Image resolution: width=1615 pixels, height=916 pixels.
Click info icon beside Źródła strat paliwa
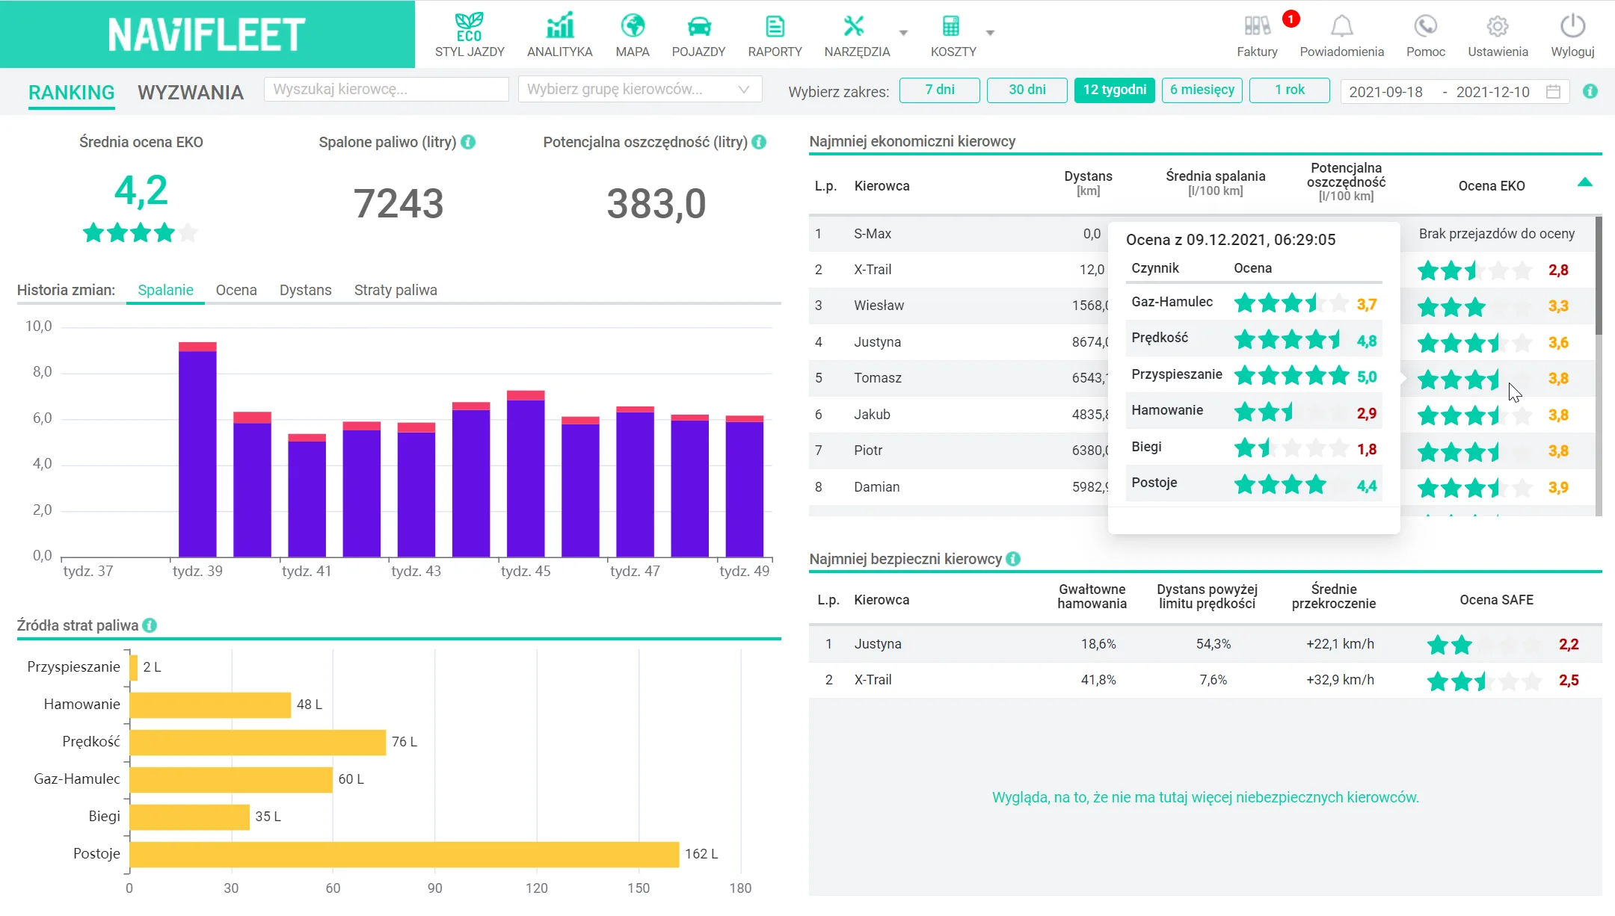[150, 625]
